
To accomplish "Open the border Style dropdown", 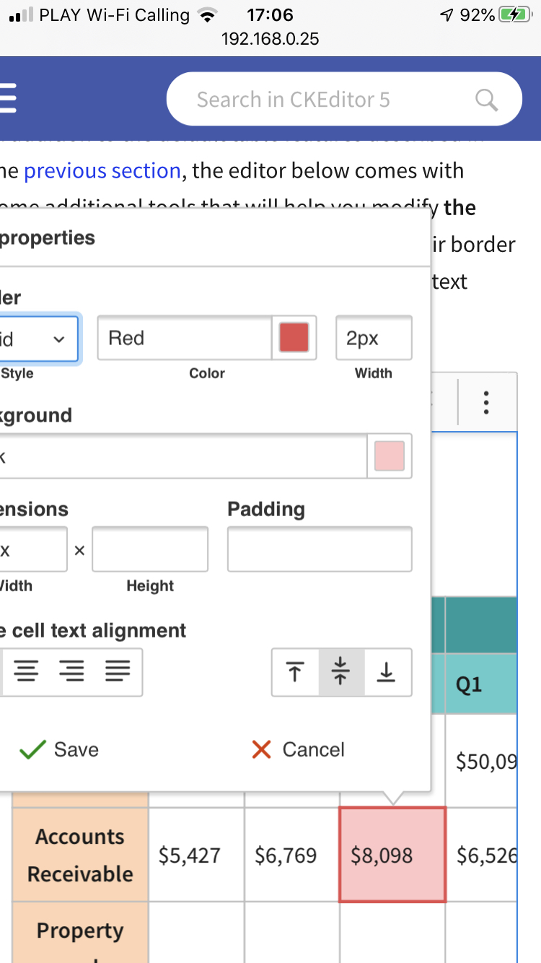I will tap(40, 339).
